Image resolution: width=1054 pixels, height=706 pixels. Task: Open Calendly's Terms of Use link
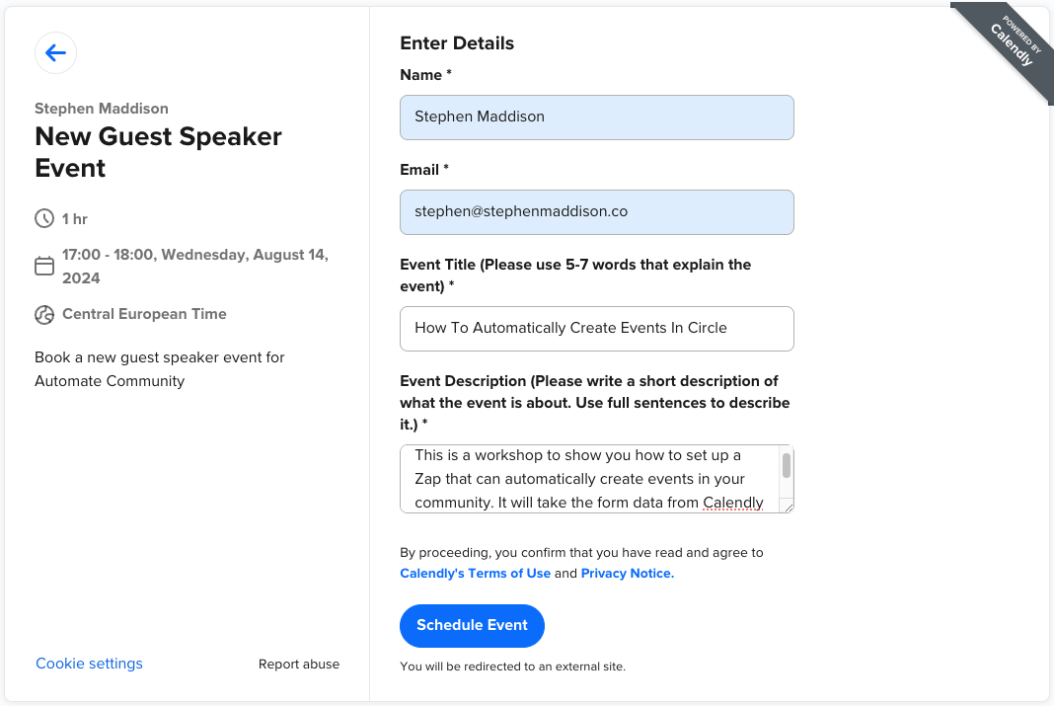[x=475, y=574]
